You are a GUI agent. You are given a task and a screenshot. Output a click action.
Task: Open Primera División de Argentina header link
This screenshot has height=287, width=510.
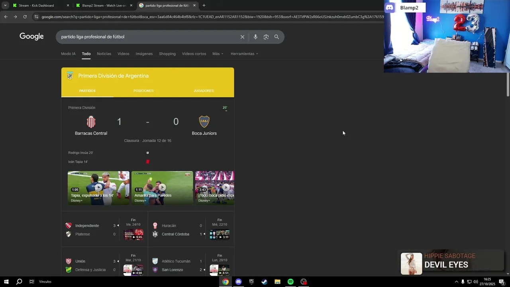(114, 76)
